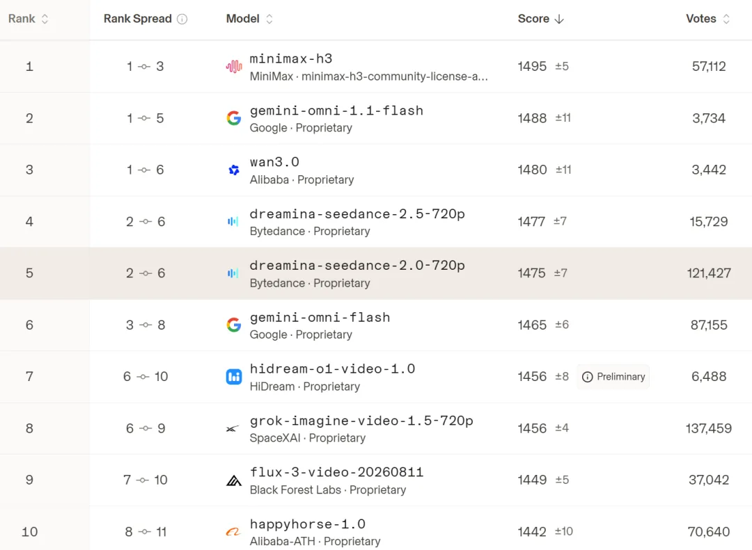Click the Rank Spread column header
This screenshot has width=752, height=550.
pyautogui.click(x=138, y=19)
